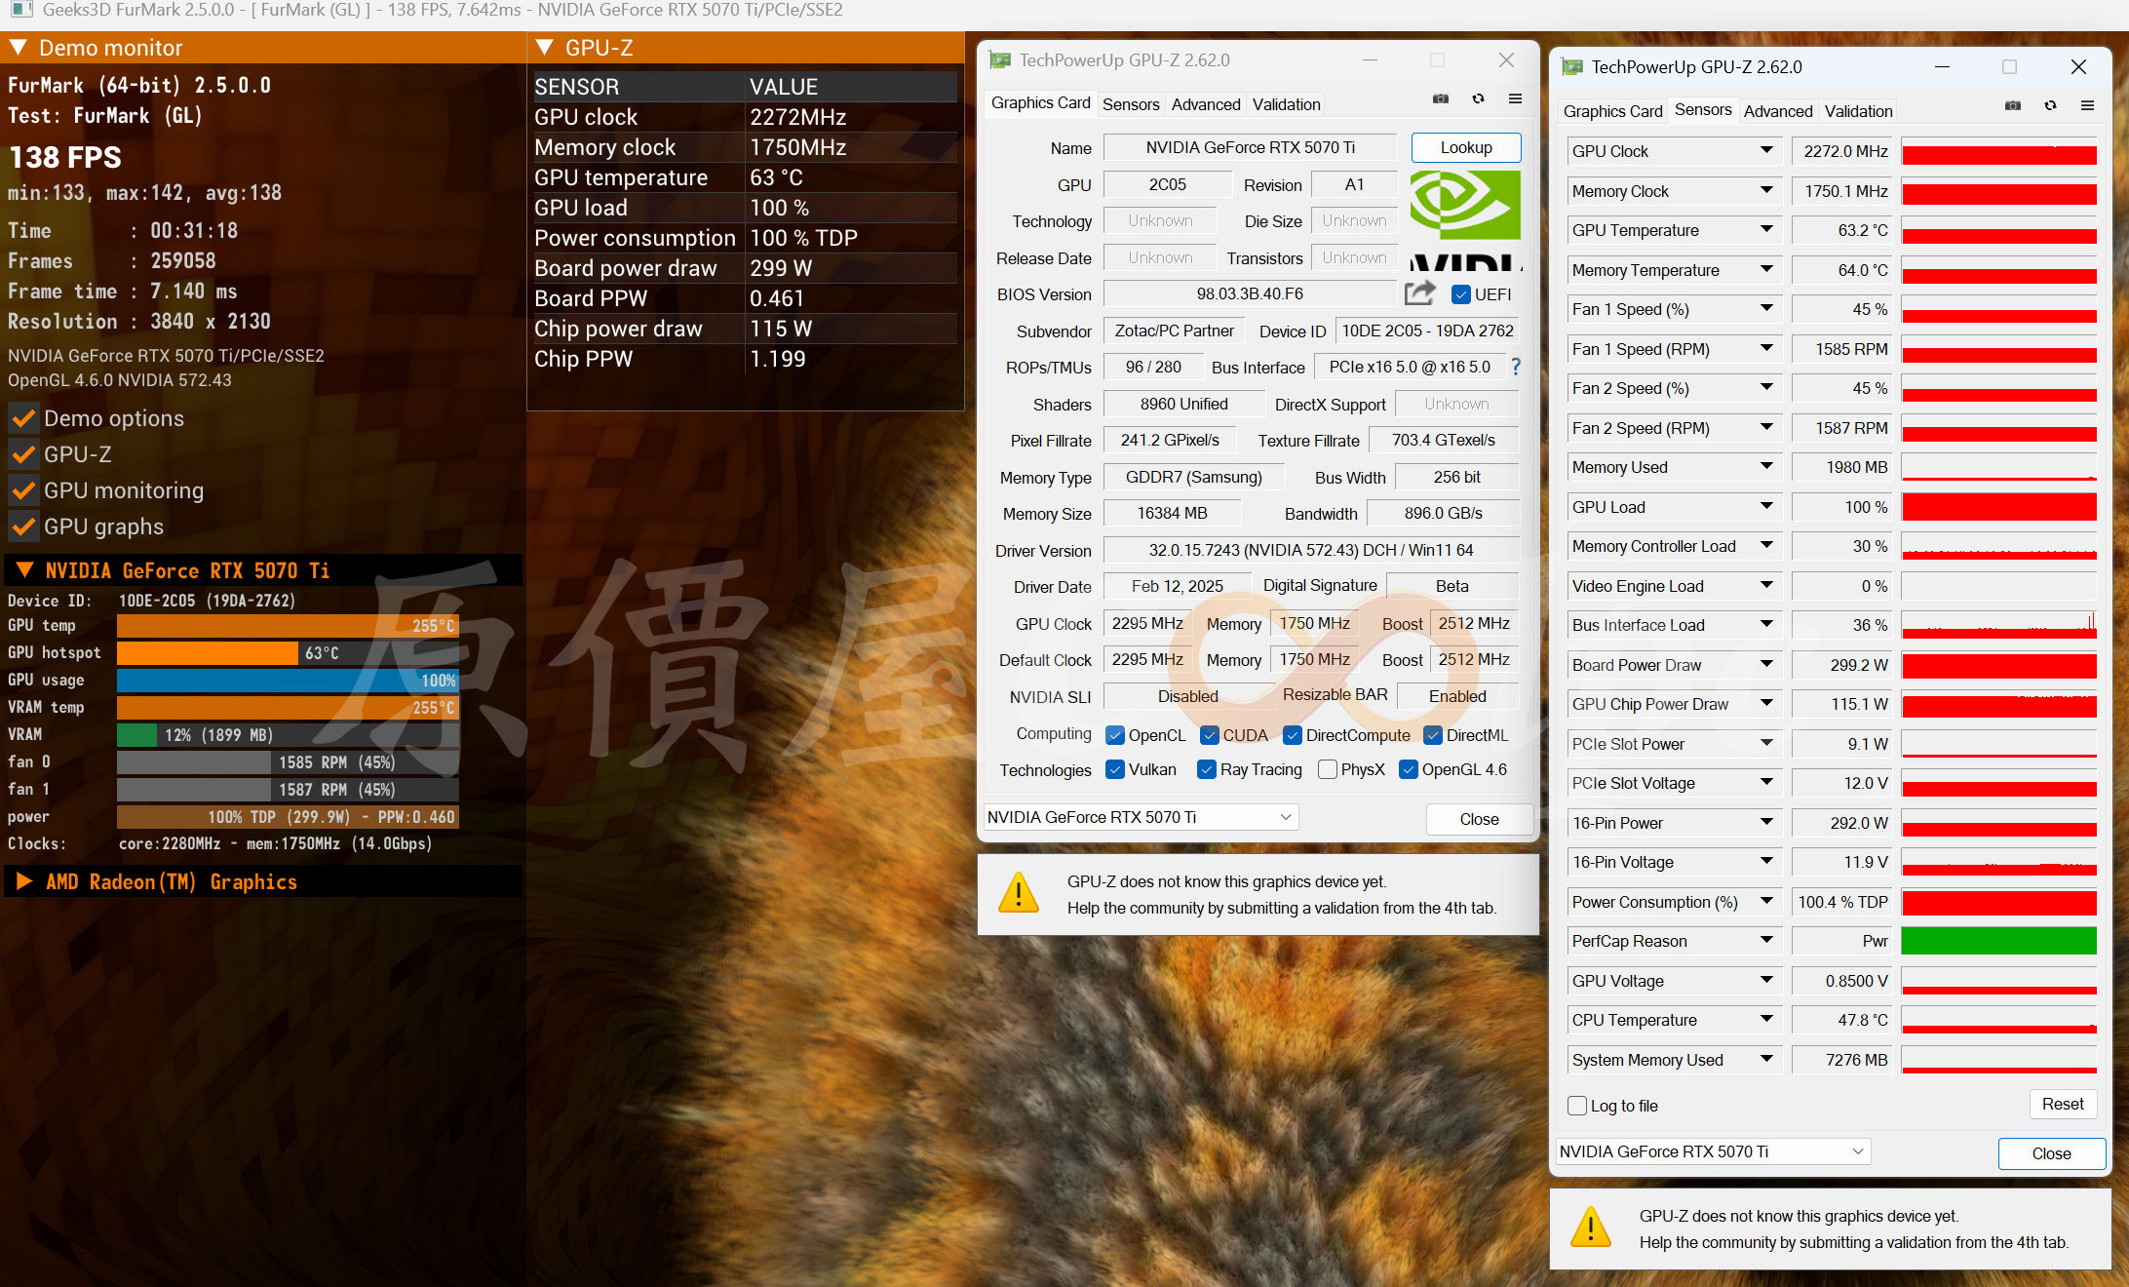Click the blue GPU usage bar in FurMark
2129x1287 pixels.
288,681
